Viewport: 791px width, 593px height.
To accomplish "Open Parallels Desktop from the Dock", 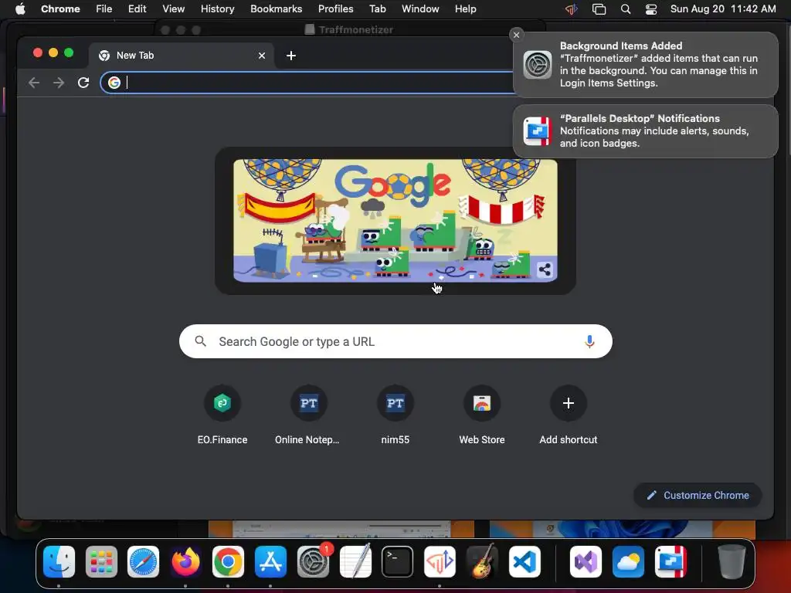I will [x=670, y=561].
